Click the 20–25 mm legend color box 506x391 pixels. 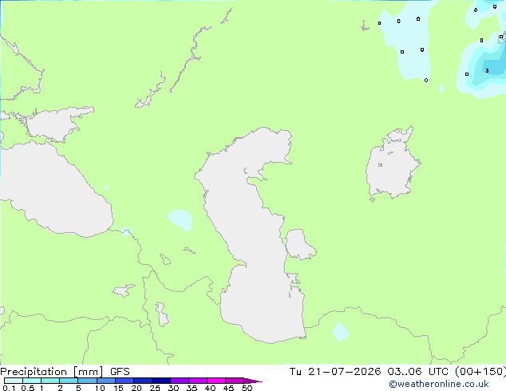click(x=142, y=381)
